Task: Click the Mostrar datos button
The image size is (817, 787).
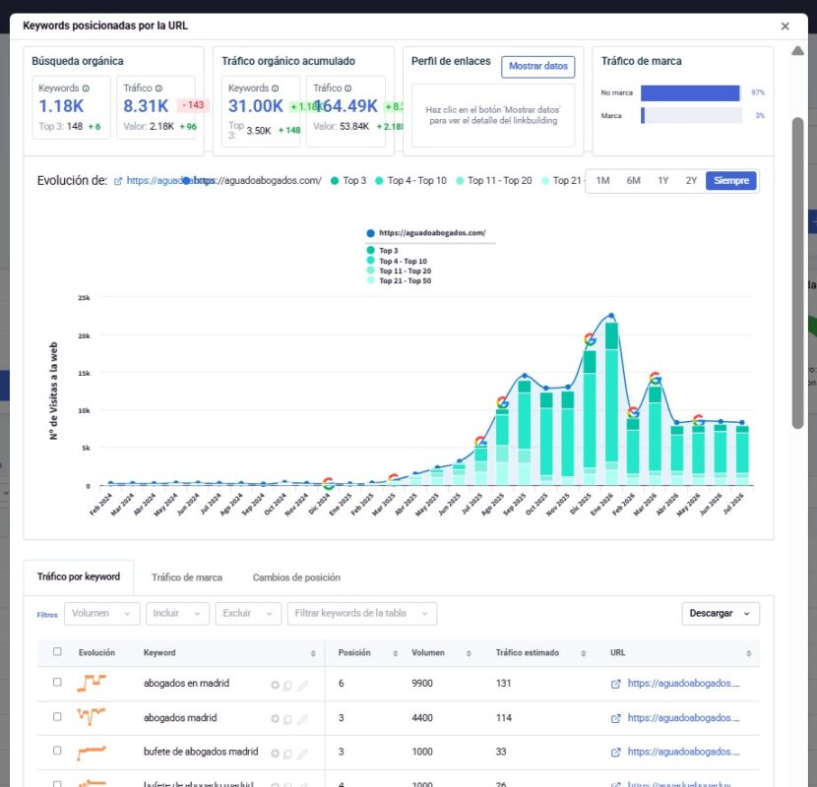Action: [537, 67]
